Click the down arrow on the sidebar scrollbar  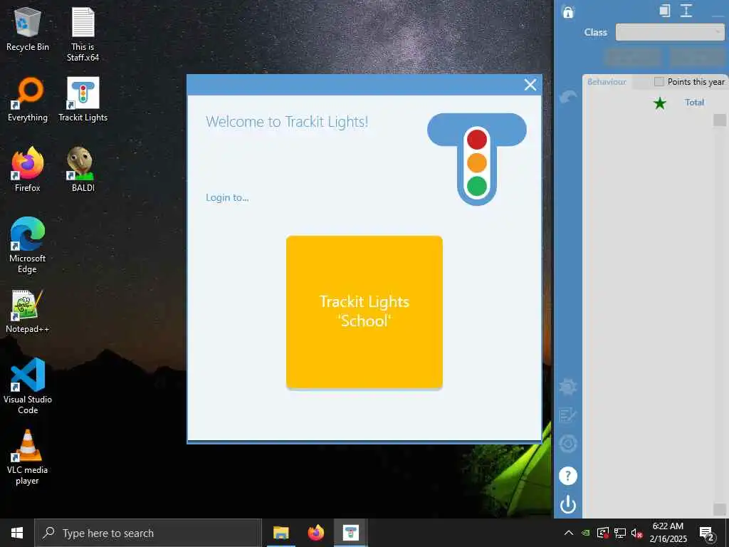[x=719, y=509]
